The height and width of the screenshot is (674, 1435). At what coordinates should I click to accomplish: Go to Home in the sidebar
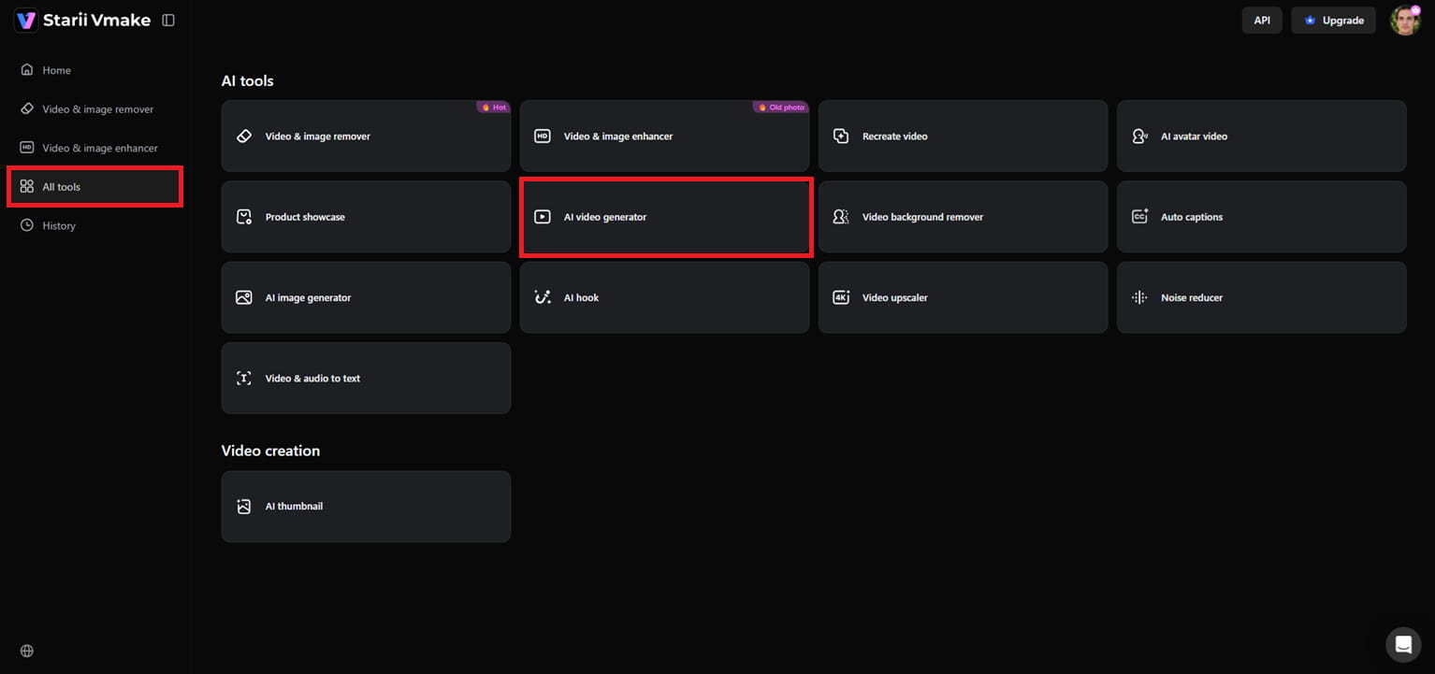pyautogui.click(x=94, y=70)
